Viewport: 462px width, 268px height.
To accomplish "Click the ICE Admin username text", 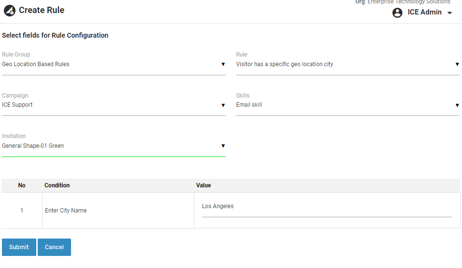I will (424, 13).
